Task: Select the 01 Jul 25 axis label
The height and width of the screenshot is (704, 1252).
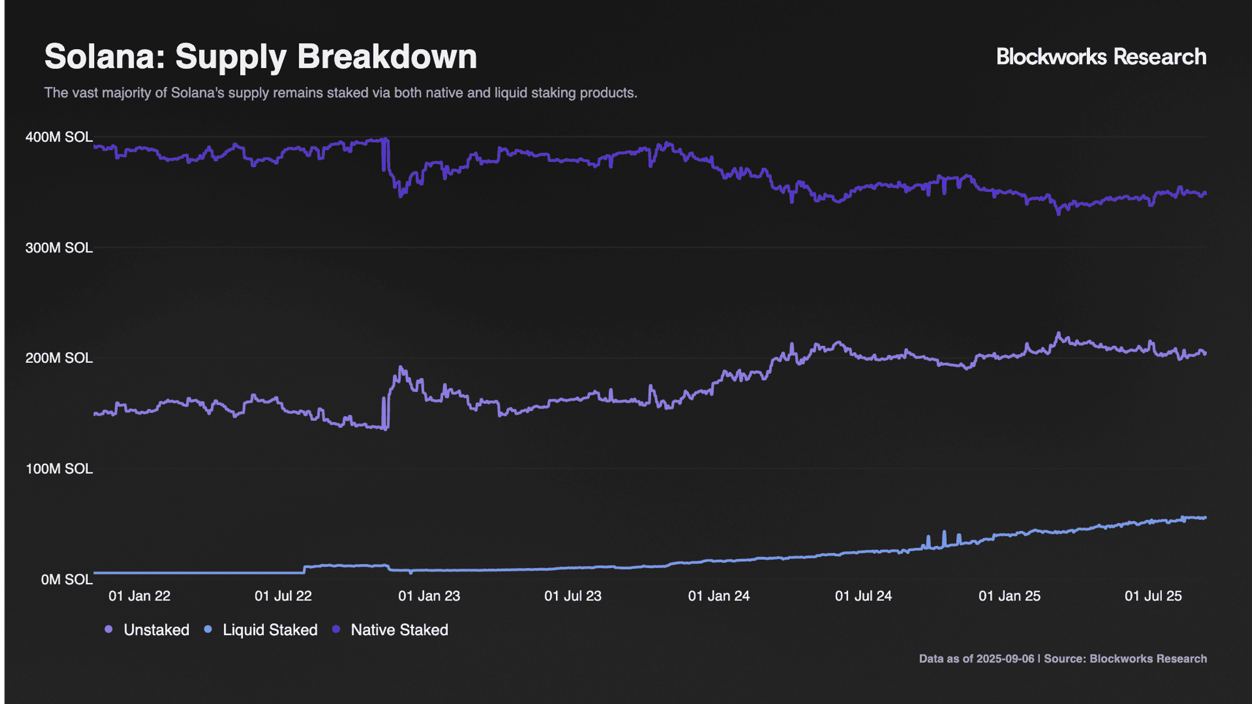Action: [1153, 596]
